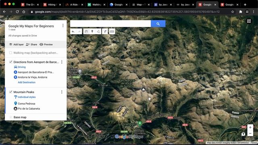Click the green marker near Grandvalira
Viewport: 258px width, 145px height.
pyautogui.click(x=140, y=124)
